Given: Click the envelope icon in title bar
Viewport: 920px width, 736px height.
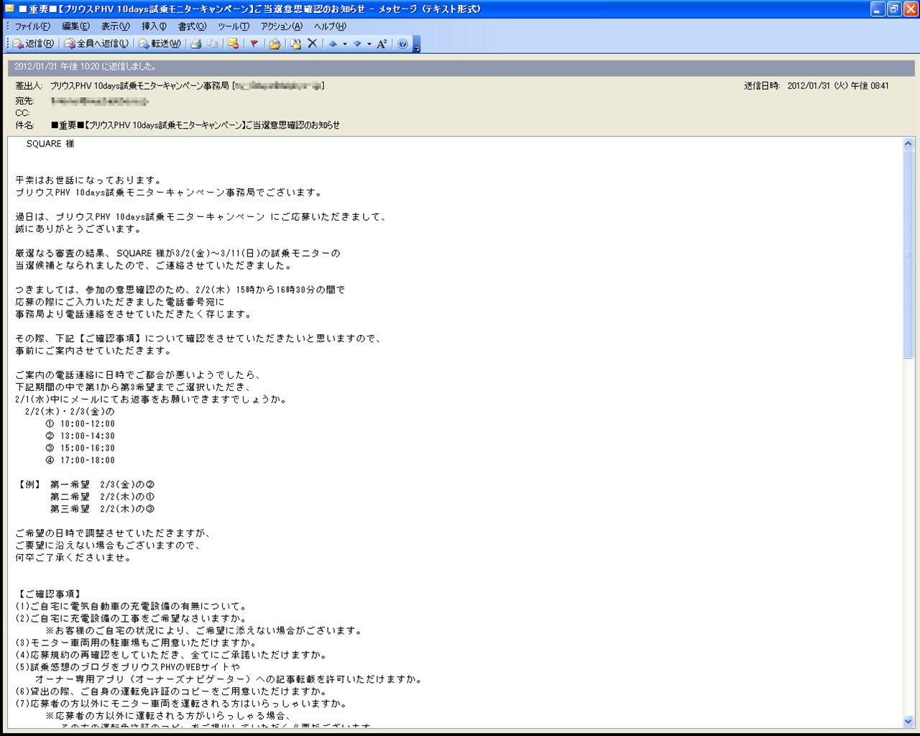Looking at the screenshot, I should pos(9,9).
